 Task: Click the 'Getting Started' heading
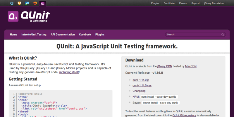[x=23, y=79]
